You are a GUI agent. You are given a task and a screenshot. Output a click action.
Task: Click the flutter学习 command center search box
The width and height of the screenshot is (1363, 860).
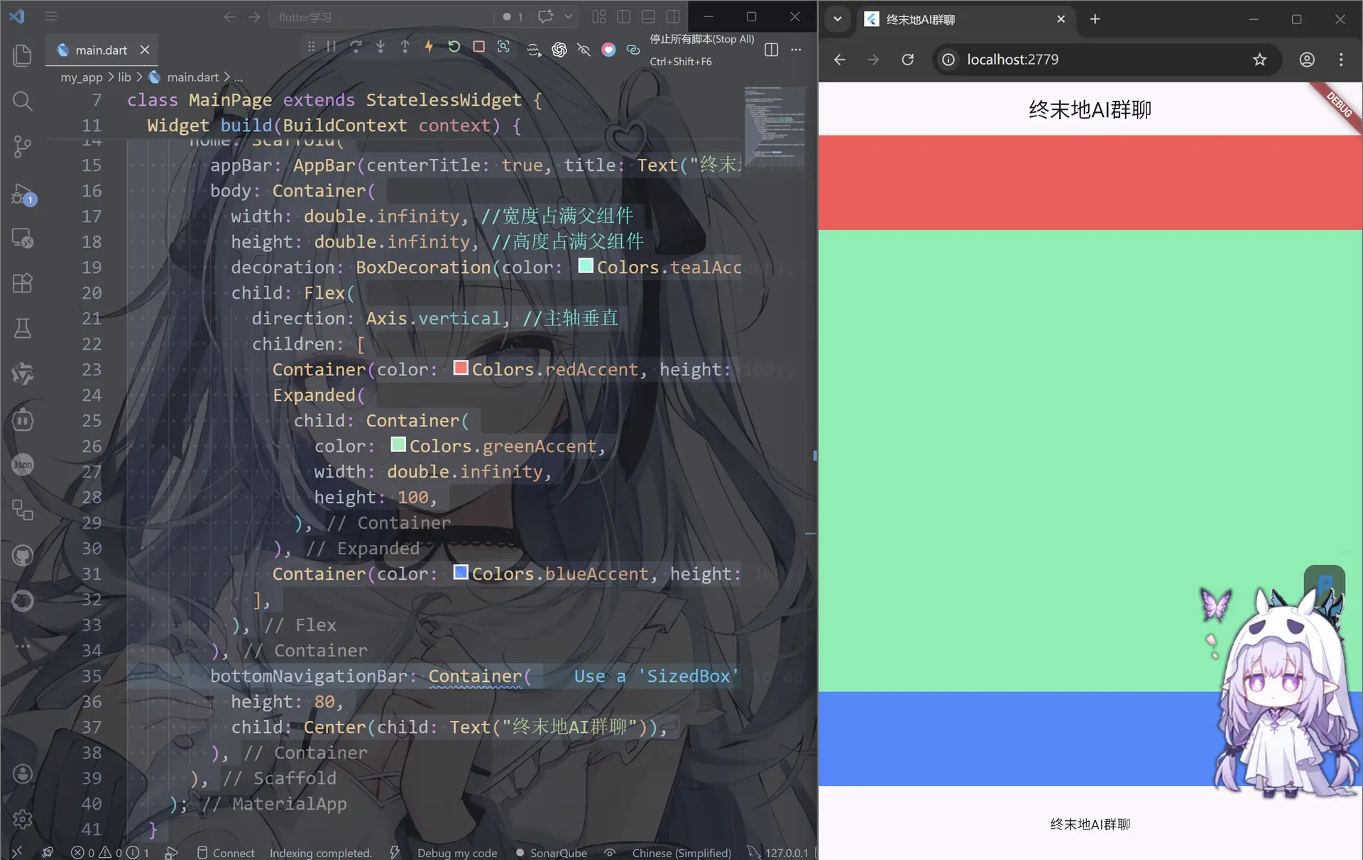381,16
